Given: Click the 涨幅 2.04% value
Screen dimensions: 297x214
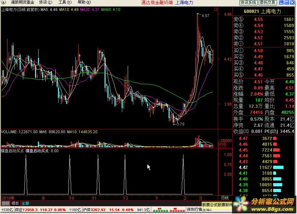Looking at the screenshot, I should tap(256, 94).
